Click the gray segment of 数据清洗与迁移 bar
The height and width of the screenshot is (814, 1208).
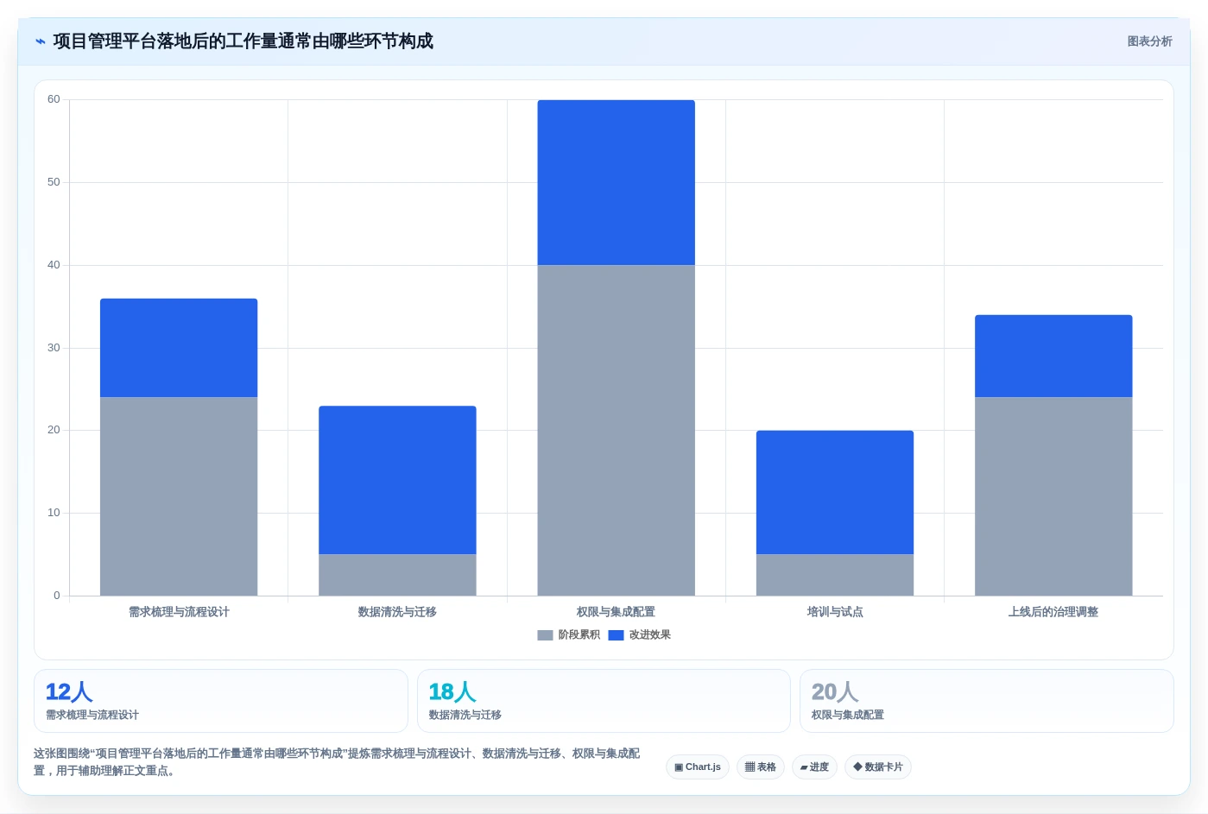pyautogui.click(x=397, y=575)
